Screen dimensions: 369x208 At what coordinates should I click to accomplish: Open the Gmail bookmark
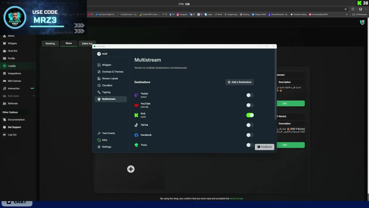click(x=218, y=14)
